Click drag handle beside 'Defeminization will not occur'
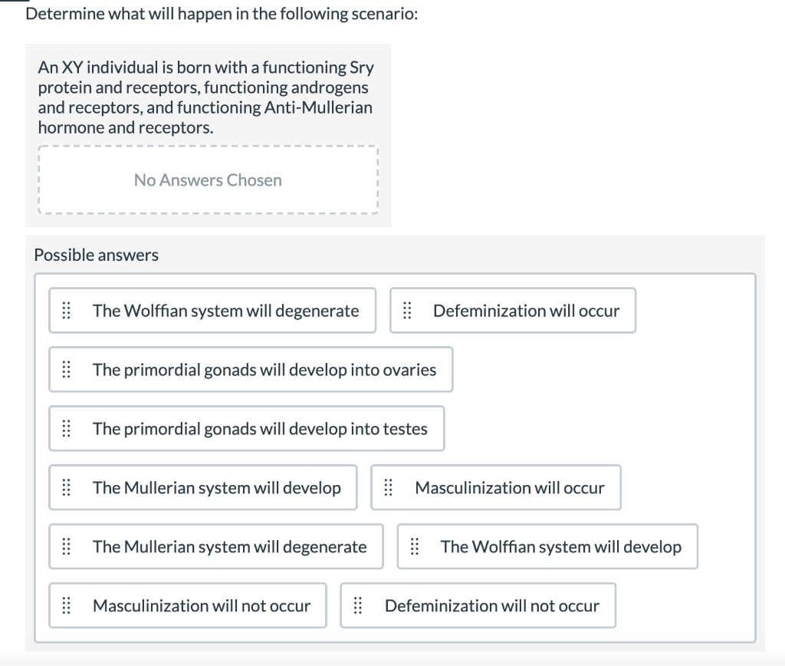 tap(358, 606)
